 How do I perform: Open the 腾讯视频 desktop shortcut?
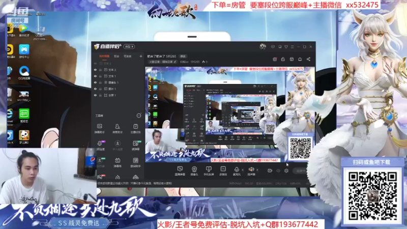coord(24,30)
